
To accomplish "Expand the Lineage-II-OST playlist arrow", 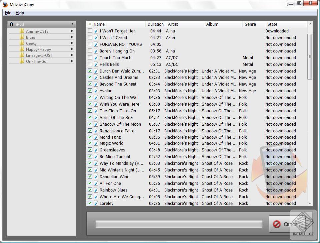I will point(72,55).
